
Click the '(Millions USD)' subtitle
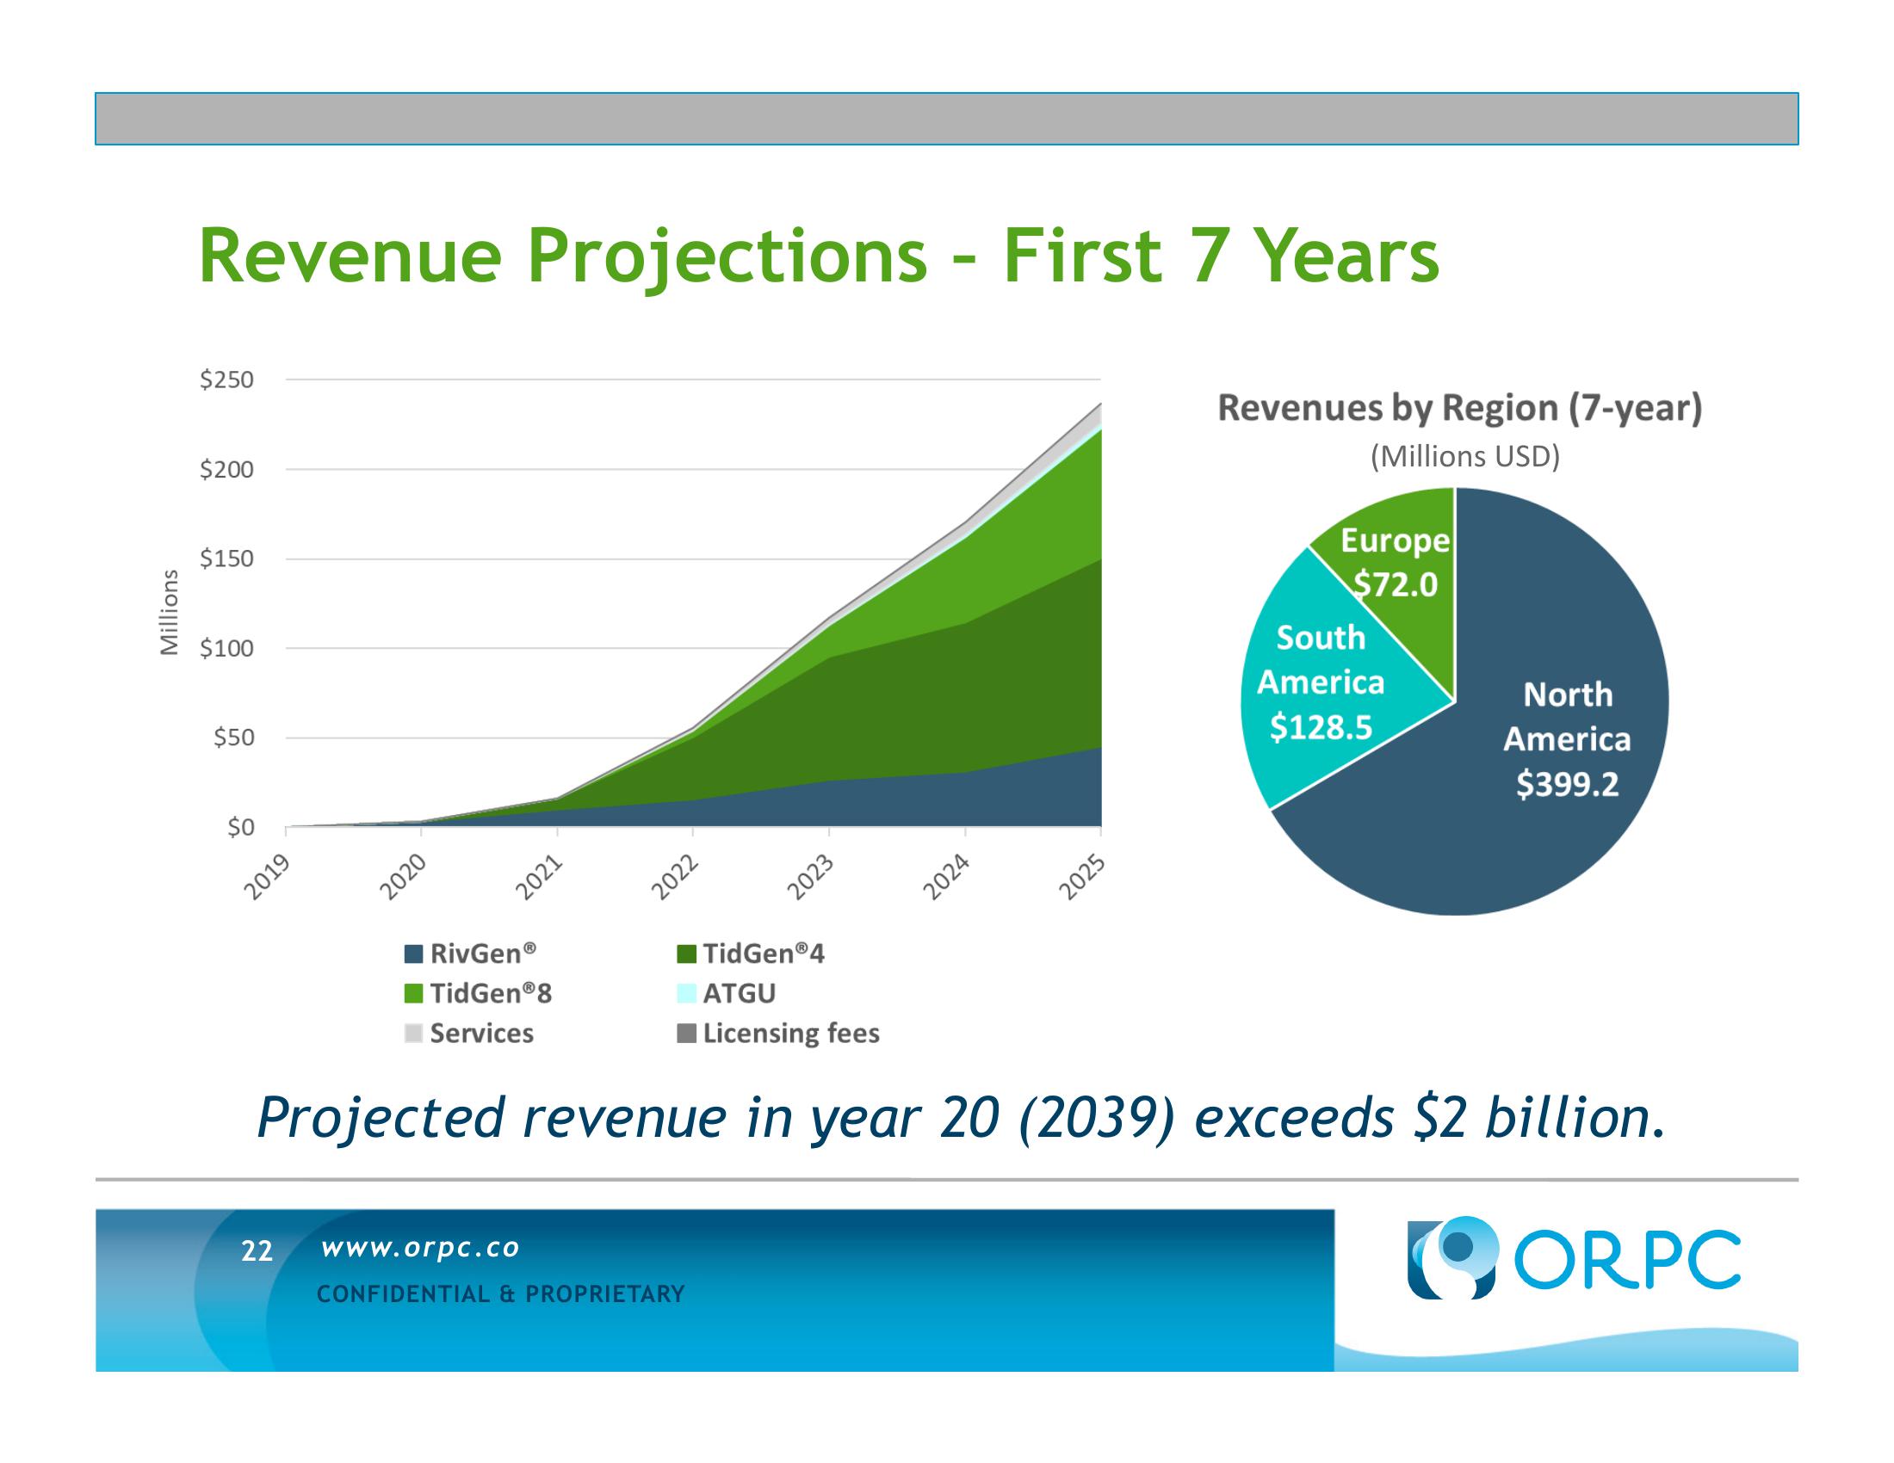coord(1464,457)
